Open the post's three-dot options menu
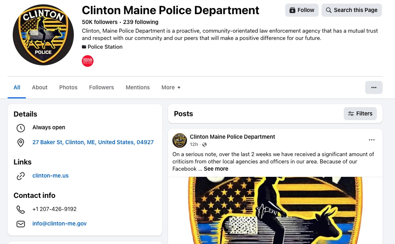This screenshot has height=244, width=395. pos(371,140)
